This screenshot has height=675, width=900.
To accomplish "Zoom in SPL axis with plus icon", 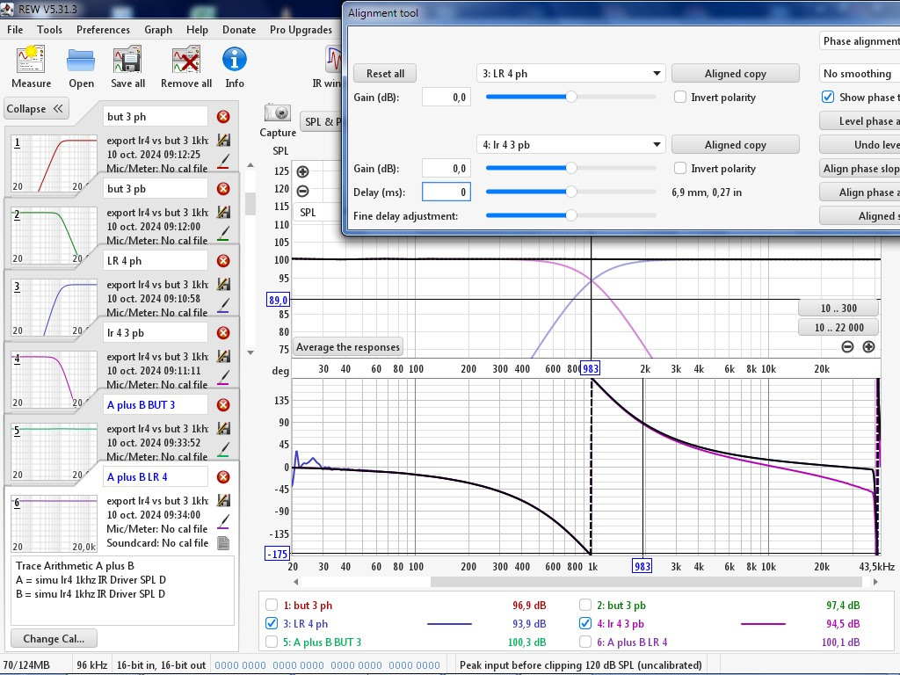I will [303, 172].
